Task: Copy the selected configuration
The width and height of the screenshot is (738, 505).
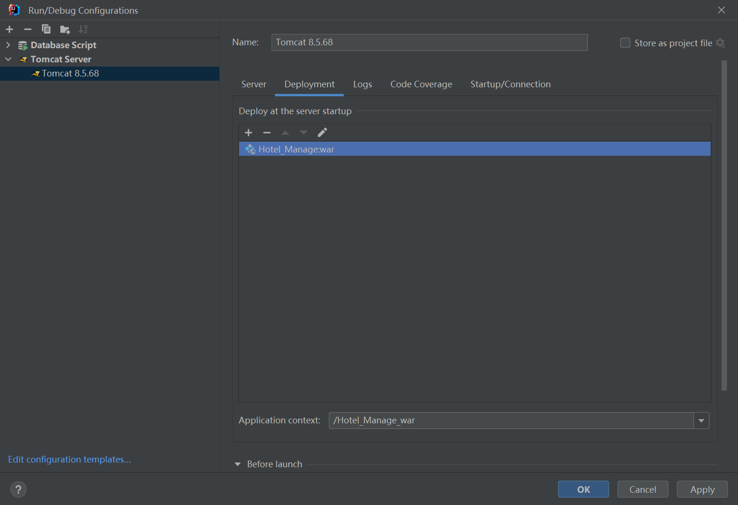Action: pos(46,29)
